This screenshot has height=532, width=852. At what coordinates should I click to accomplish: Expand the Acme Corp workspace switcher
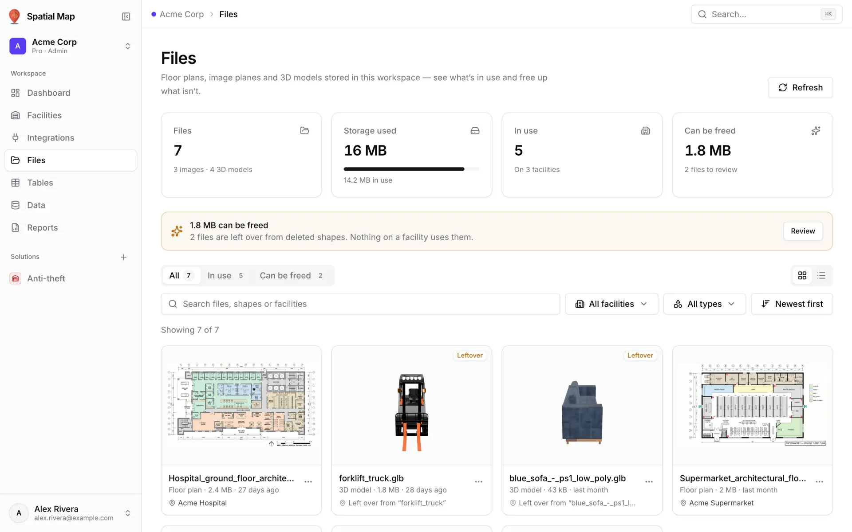click(71, 46)
